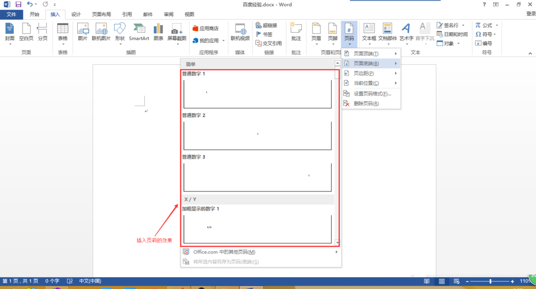This screenshot has height=289, width=536.
Task: Expand the 页面顶端 (Top of Page) submenu
Action: pyautogui.click(x=371, y=54)
